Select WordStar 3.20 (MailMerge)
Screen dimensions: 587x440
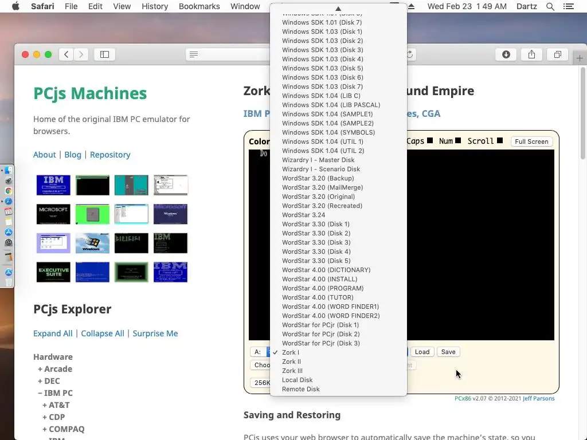tap(338, 187)
